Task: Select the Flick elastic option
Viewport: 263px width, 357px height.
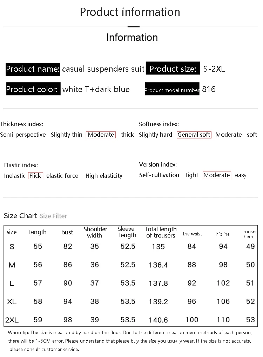Action: (x=35, y=176)
